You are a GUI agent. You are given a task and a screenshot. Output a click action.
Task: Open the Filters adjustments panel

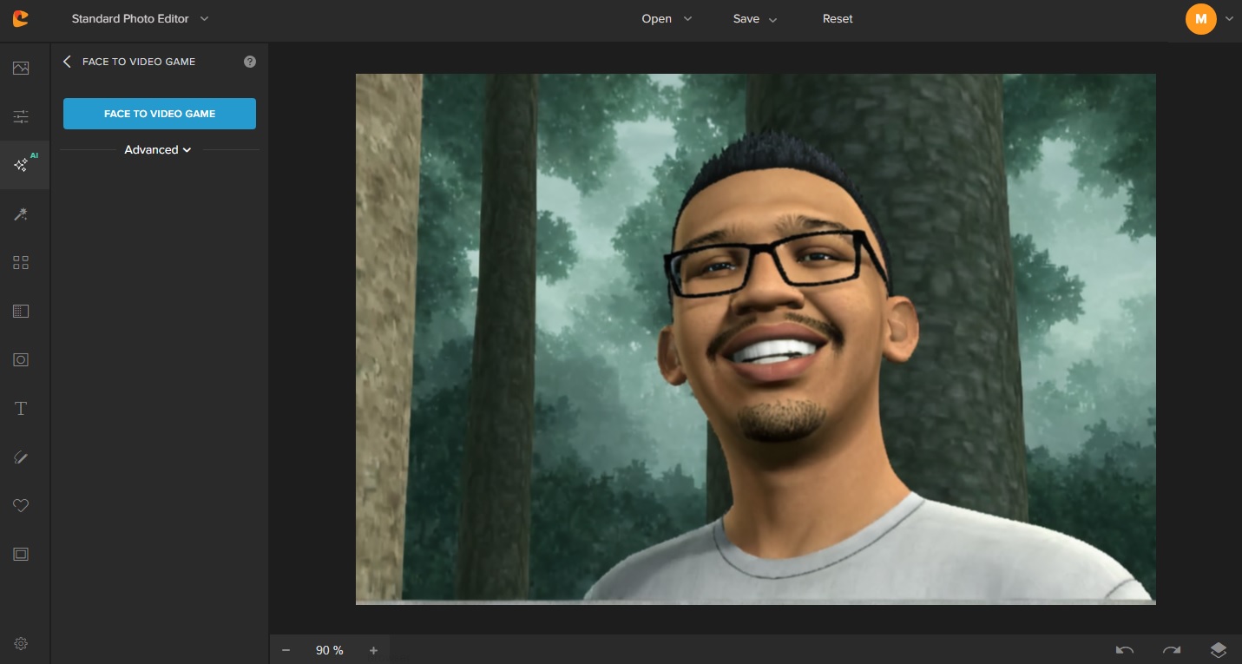pyautogui.click(x=21, y=116)
